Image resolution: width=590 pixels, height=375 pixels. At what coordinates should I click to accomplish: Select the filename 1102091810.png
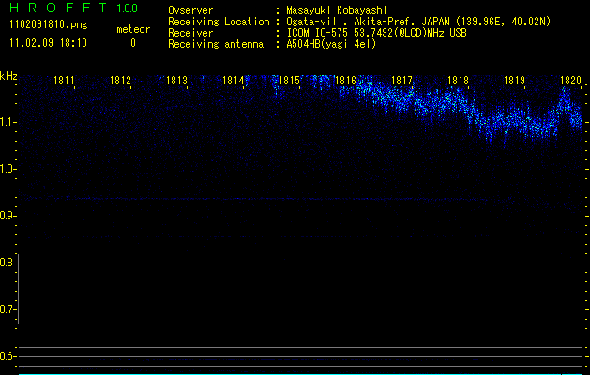[x=49, y=25]
